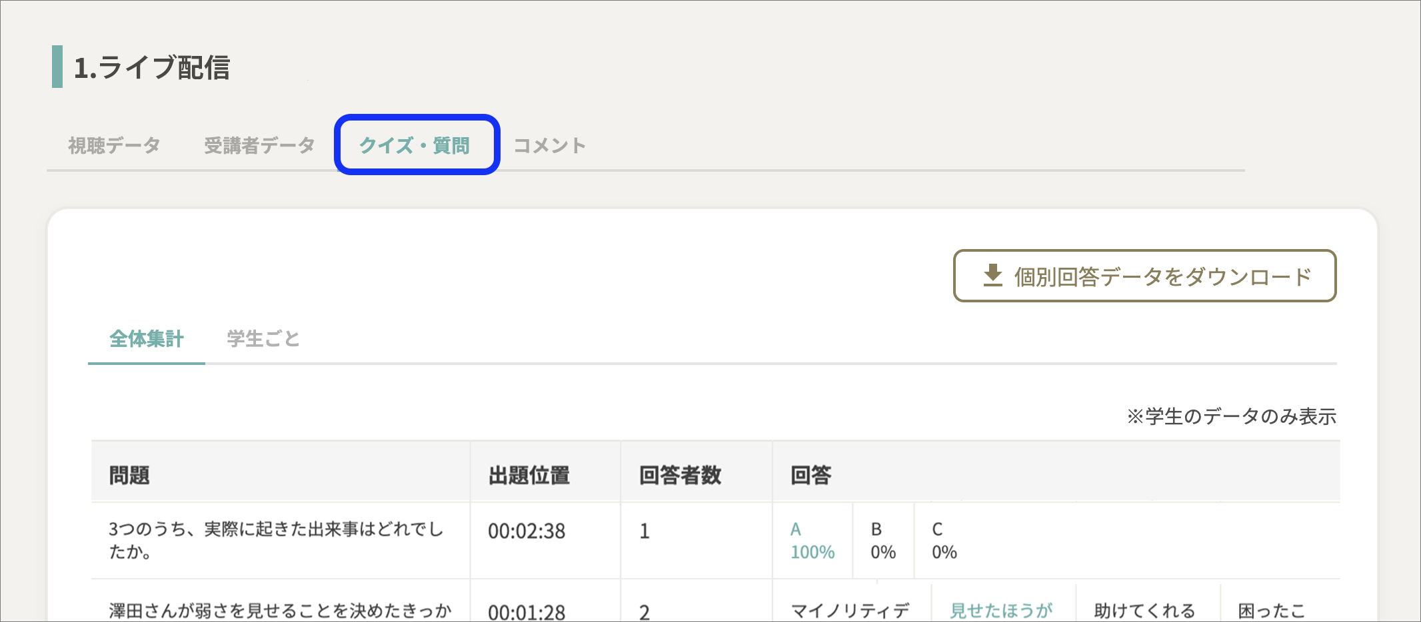Switch to the 学生ごと sub-tab
Image resolution: width=1421 pixels, height=622 pixels.
point(263,339)
